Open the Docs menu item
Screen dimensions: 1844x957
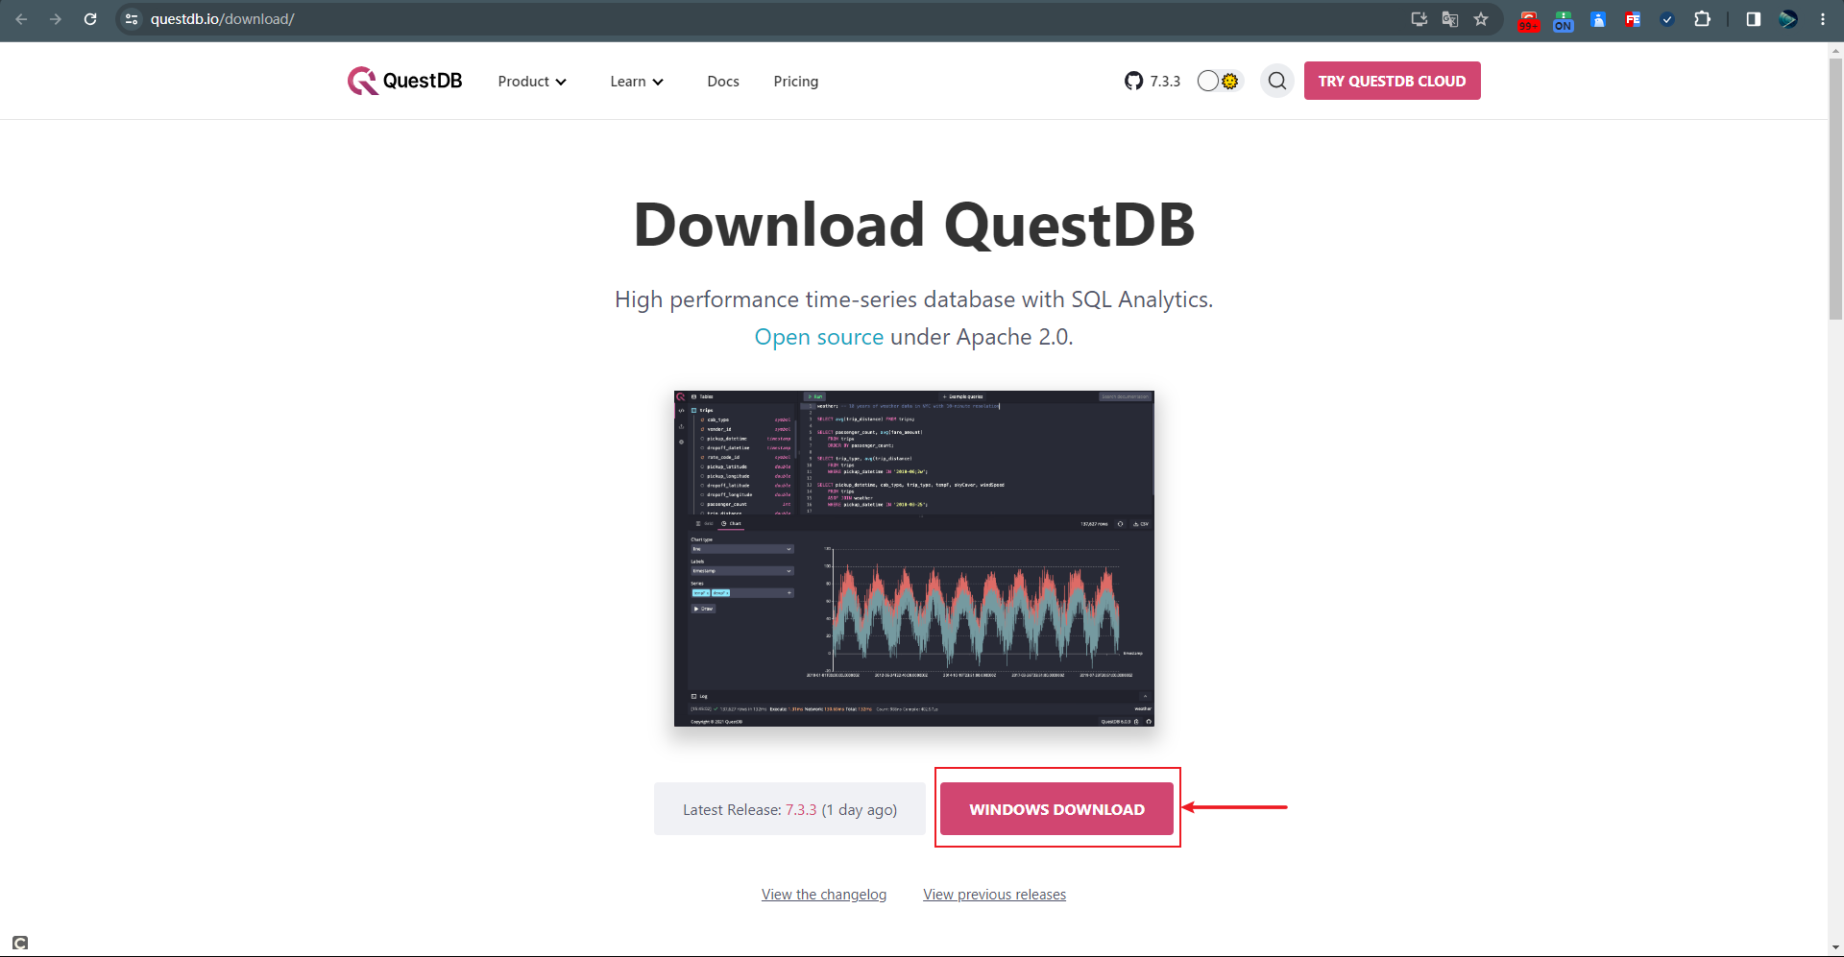coord(722,82)
